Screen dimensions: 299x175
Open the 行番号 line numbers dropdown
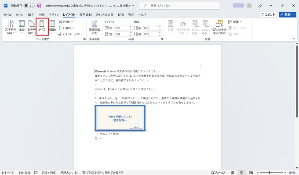click(x=66, y=28)
